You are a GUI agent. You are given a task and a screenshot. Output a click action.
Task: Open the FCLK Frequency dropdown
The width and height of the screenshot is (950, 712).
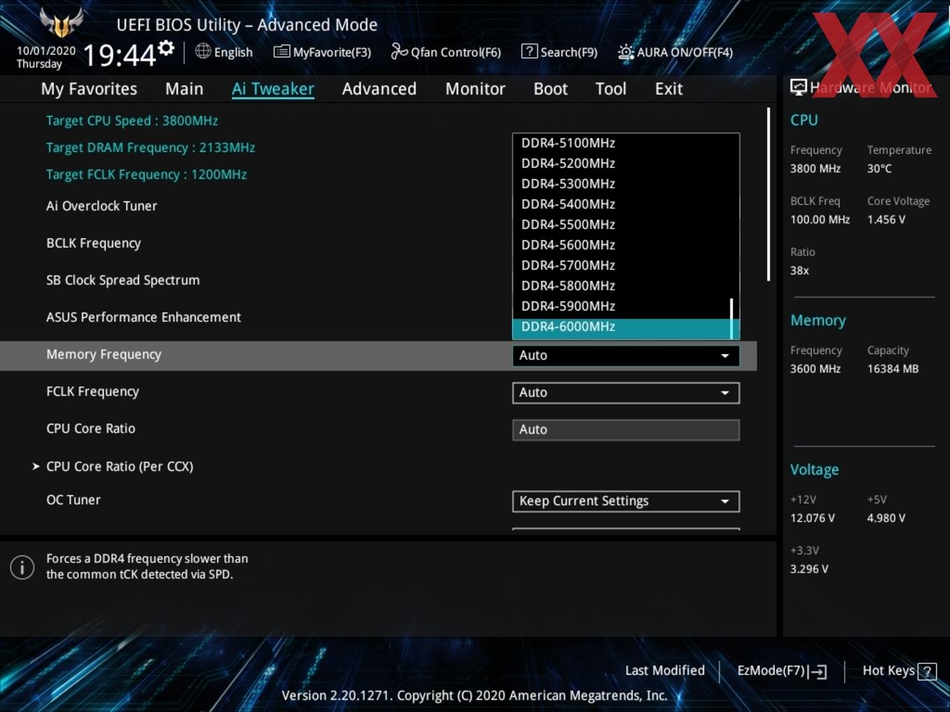coord(626,392)
